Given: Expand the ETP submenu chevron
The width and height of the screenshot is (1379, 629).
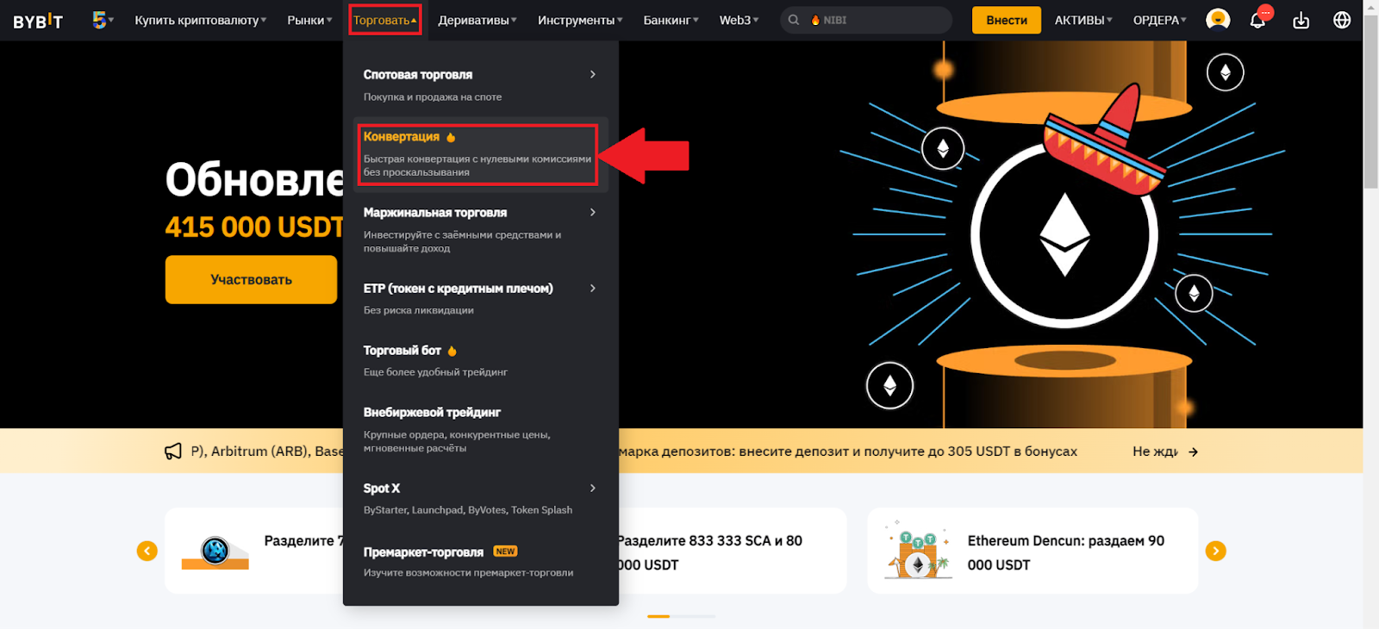Looking at the screenshot, I should tap(593, 288).
